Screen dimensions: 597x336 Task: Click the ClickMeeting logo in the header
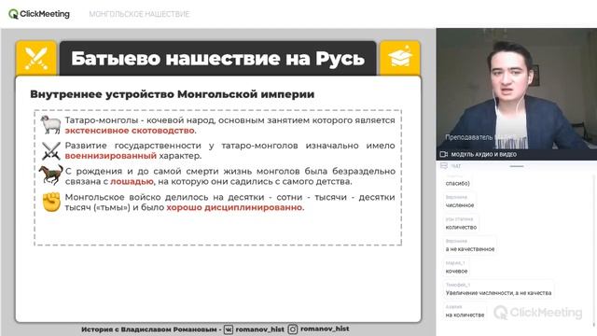coord(39,14)
